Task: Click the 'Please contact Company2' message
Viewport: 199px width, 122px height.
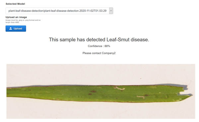Action: [99, 53]
